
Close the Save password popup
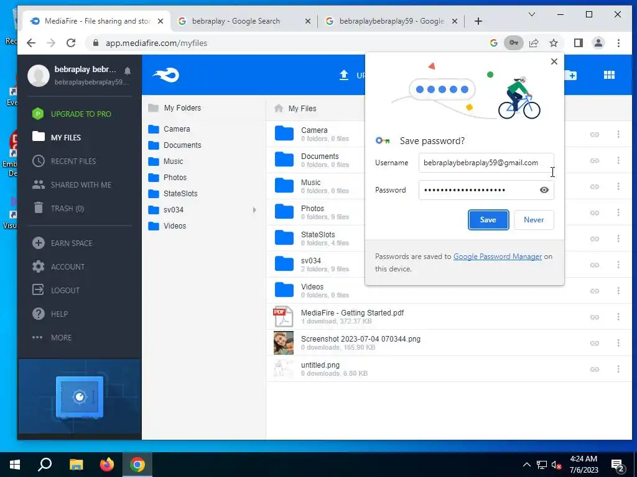554,61
